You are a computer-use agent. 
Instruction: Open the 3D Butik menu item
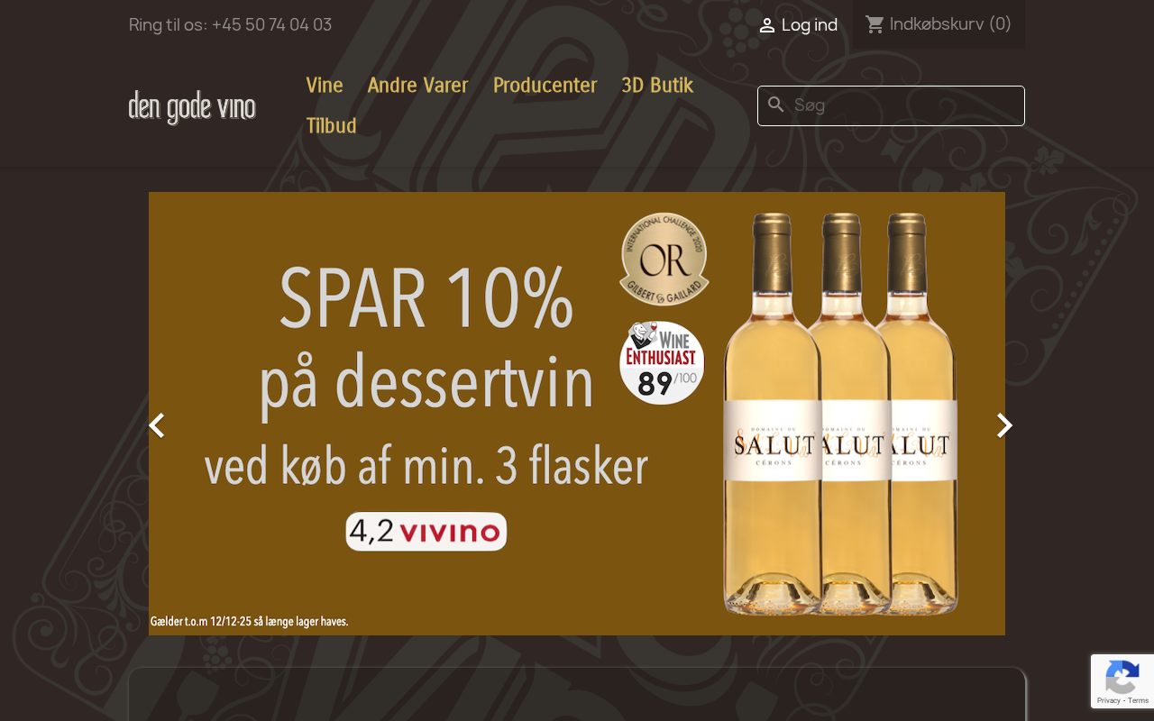click(x=657, y=86)
